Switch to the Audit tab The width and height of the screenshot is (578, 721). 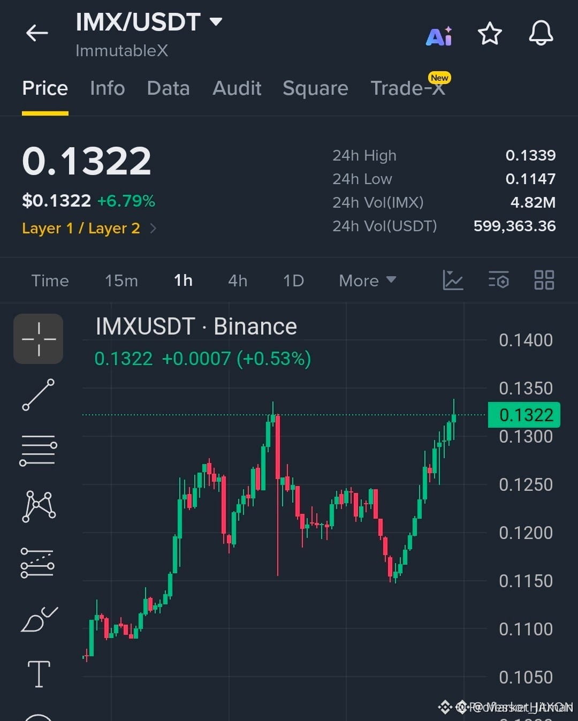(x=237, y=88)
